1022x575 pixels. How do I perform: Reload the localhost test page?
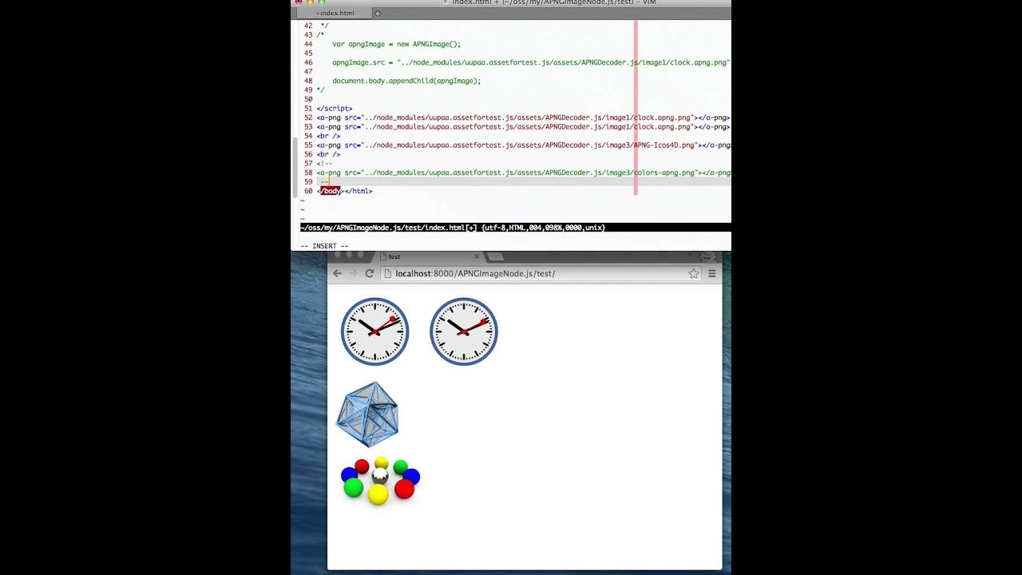[370, 273]
